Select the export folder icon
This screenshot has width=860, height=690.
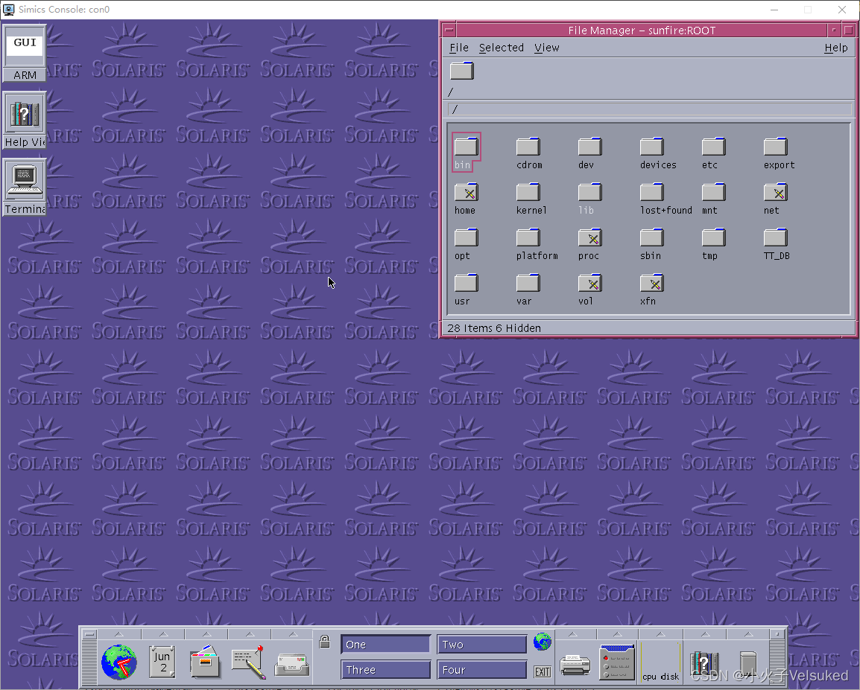click(x=776, y=147)
